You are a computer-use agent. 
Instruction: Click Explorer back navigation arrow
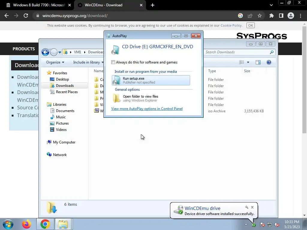pyautogui.click(x=45, y=52)
